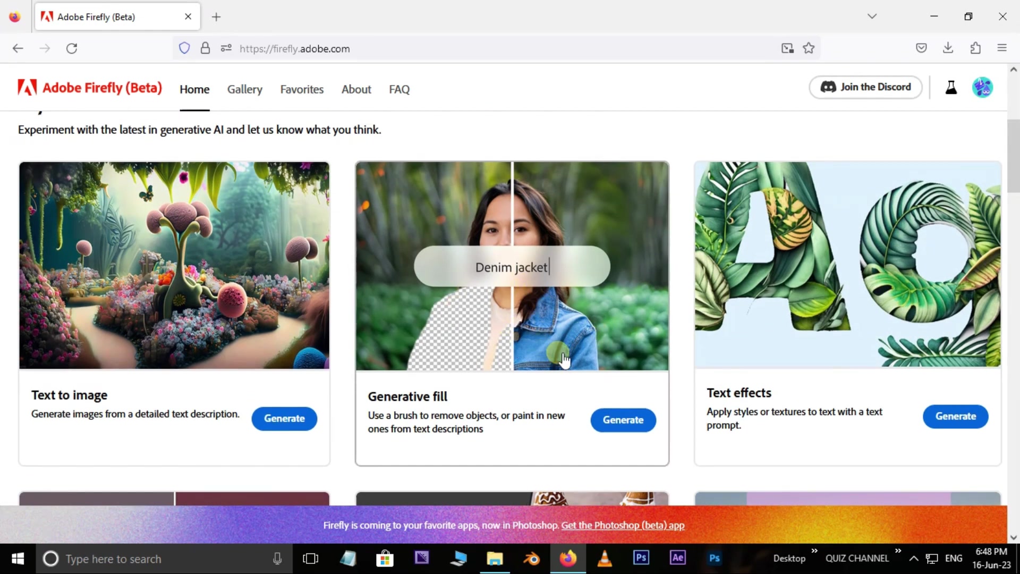This screenshot has height=574, width=1020.
Task: Open the About navigation item
Action: 356,89
